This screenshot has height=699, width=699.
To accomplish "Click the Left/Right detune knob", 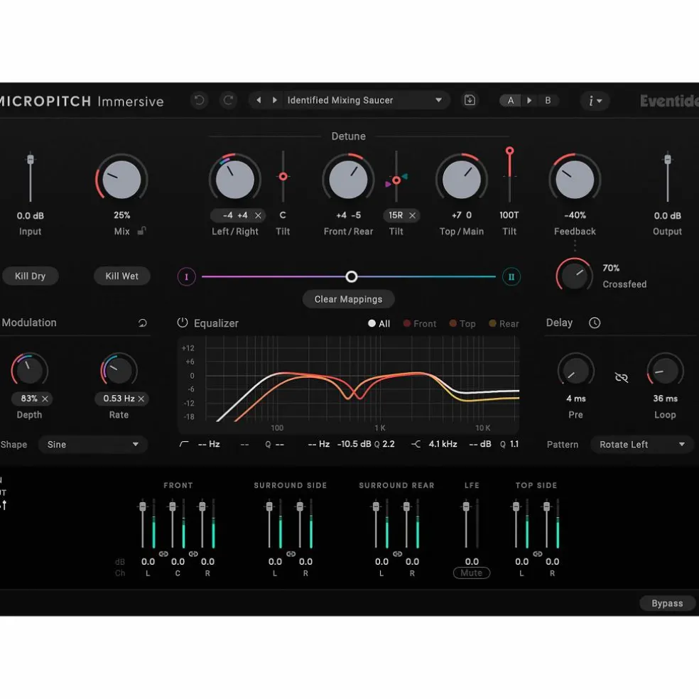I will click(x=235, y=180).
